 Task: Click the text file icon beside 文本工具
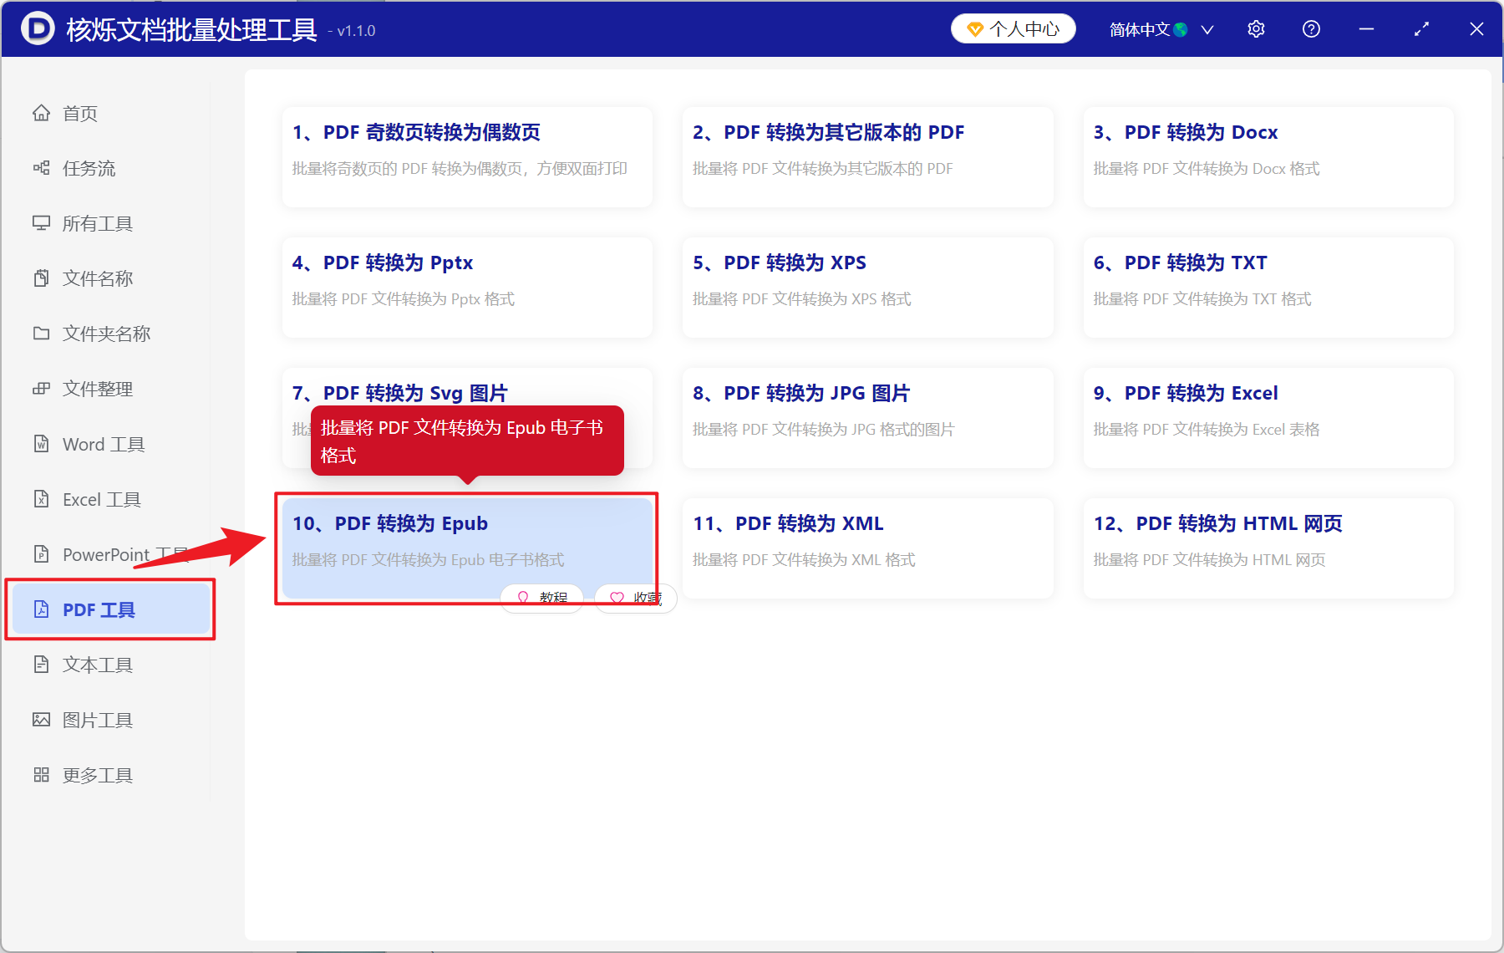(x=41, y=665)
